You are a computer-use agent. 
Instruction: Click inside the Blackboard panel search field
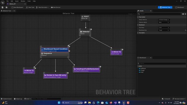[162, 64]
